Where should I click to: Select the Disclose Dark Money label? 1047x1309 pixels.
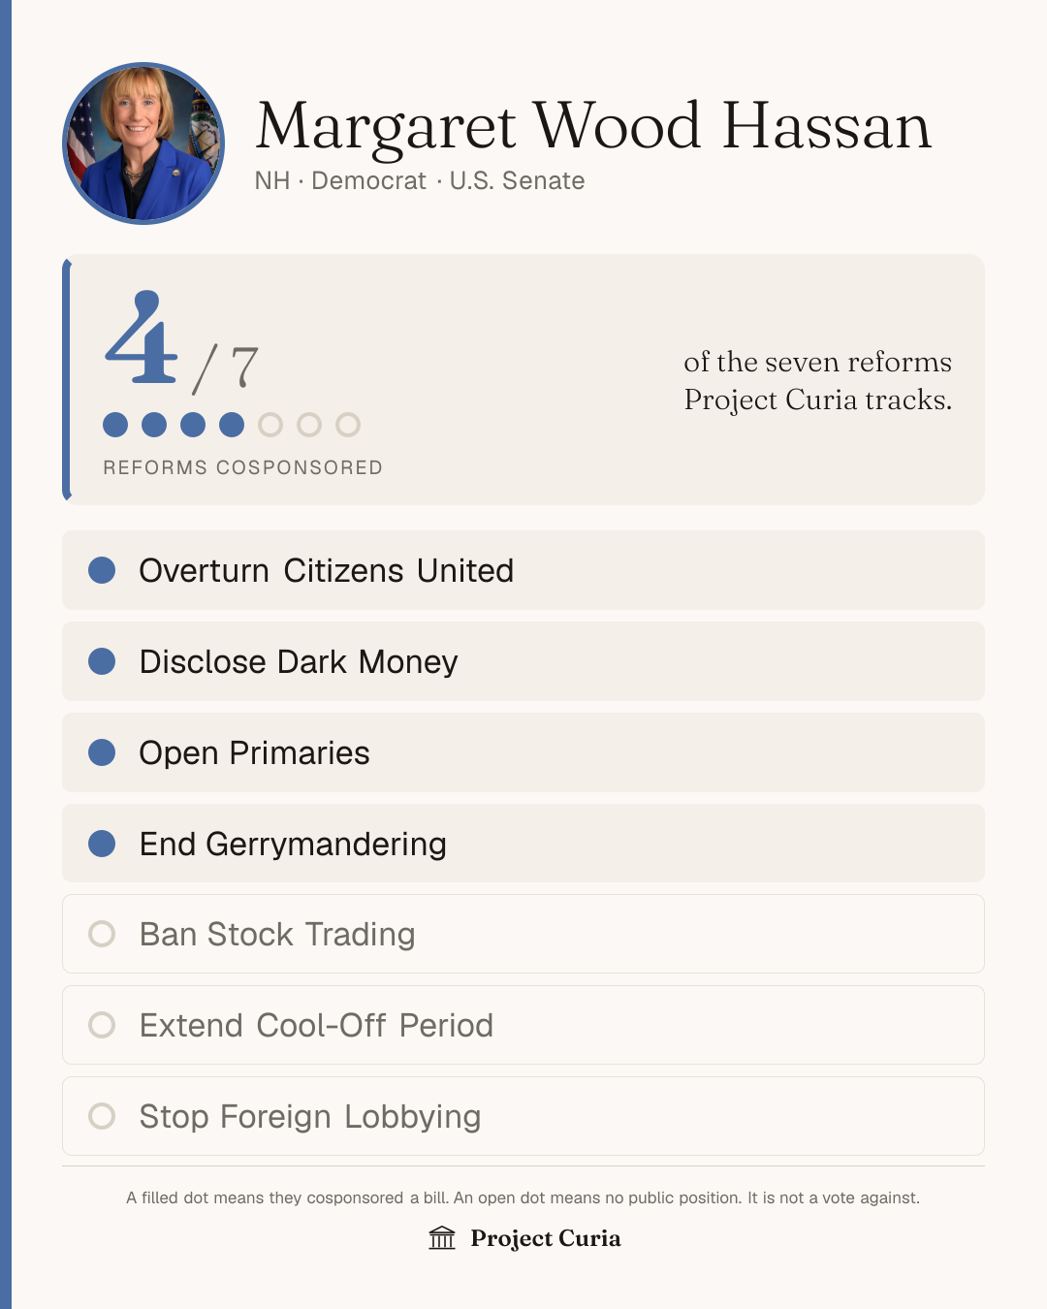pyautogui.click(x=299, y=661)
